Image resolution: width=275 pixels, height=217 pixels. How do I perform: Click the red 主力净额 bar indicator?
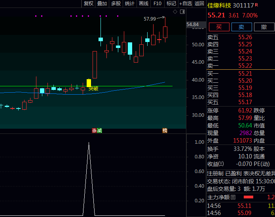click(248, 197)
